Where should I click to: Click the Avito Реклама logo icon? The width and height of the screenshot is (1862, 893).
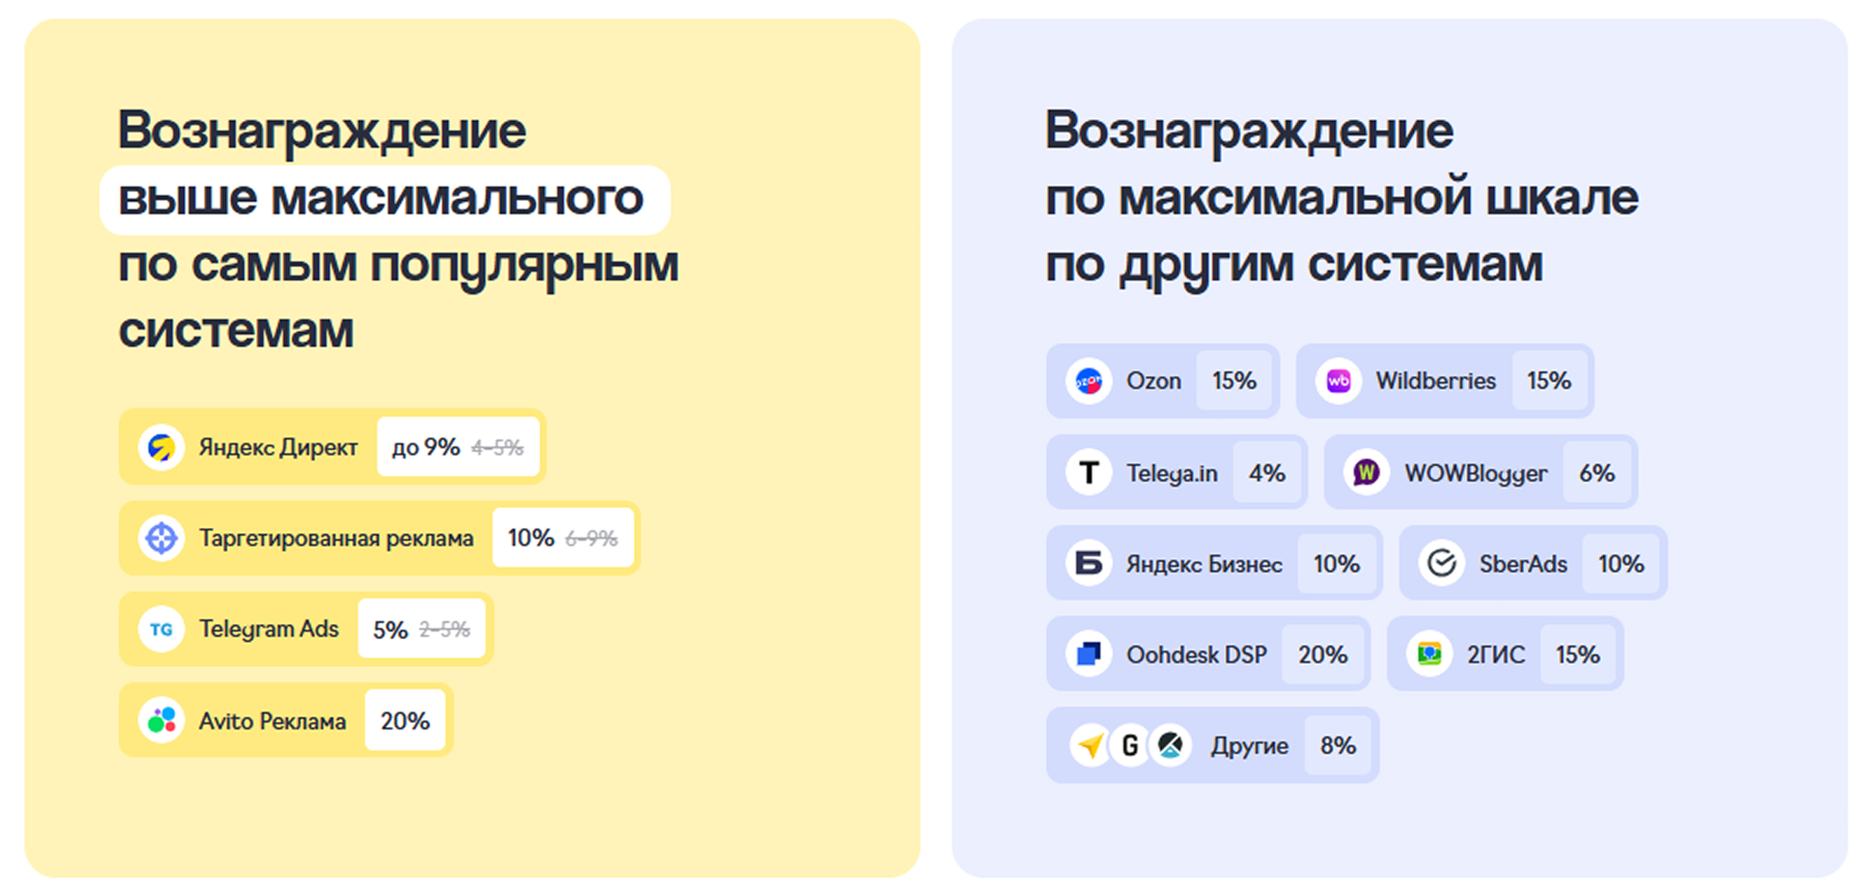point(161,721)
